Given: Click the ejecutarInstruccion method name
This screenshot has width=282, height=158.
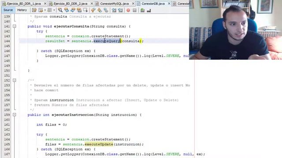Looking at the screenshot, I should [x=72, y=115].
